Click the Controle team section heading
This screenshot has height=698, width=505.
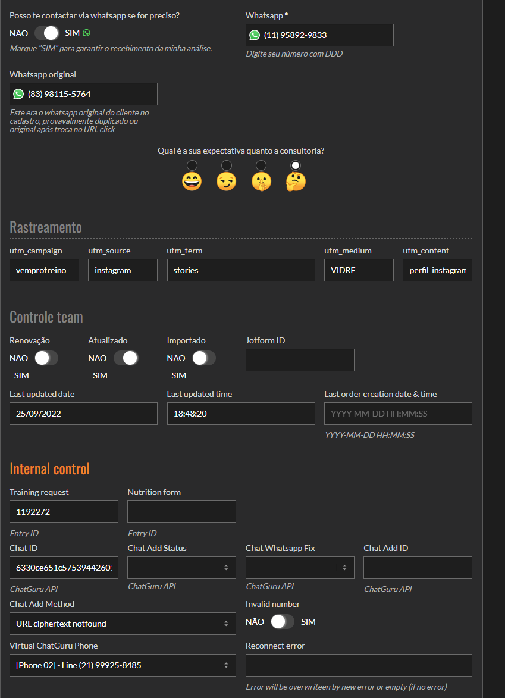click(46, 317)
